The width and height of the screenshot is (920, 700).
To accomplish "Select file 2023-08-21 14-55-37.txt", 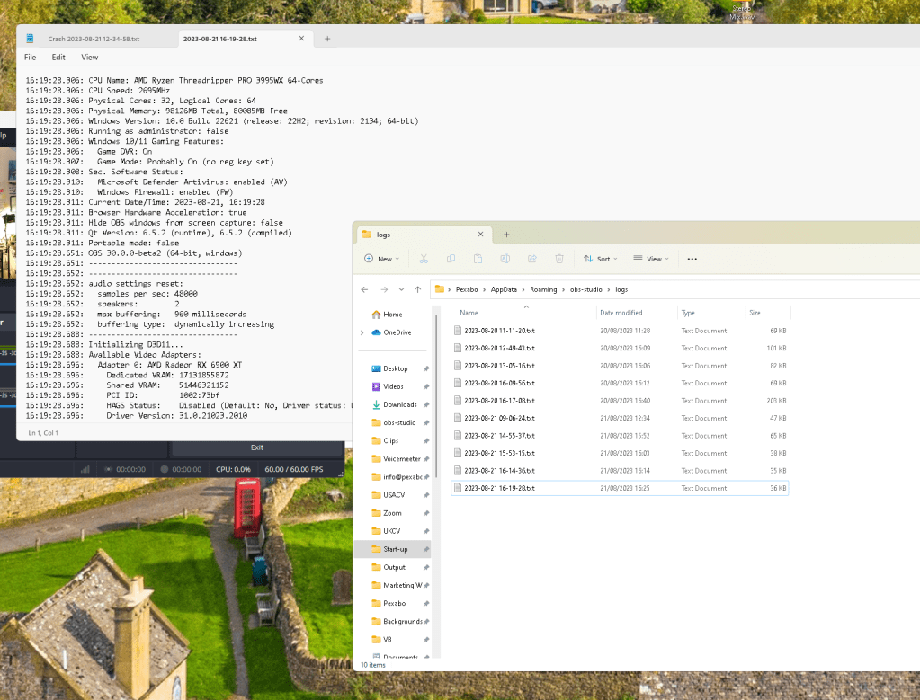I will [620, 436].
